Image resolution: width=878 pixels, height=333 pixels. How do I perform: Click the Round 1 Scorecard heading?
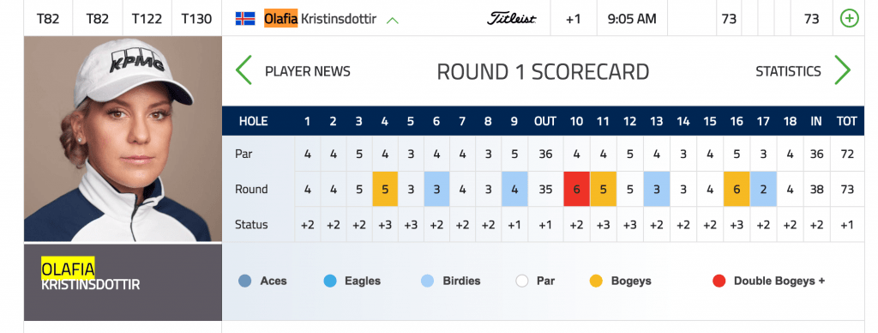click(x=543, y=72)
